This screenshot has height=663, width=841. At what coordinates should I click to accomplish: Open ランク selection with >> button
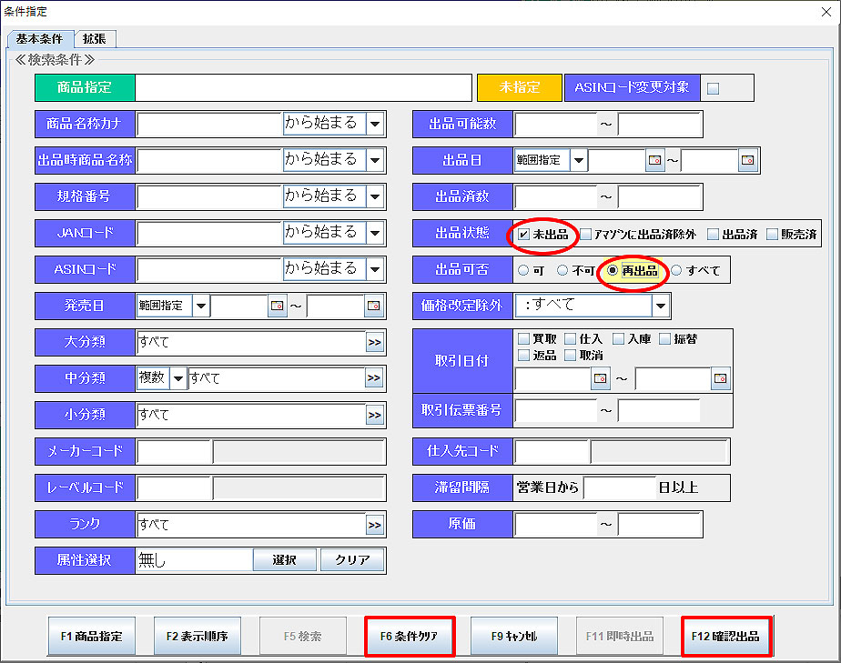[x=374, y=525]
